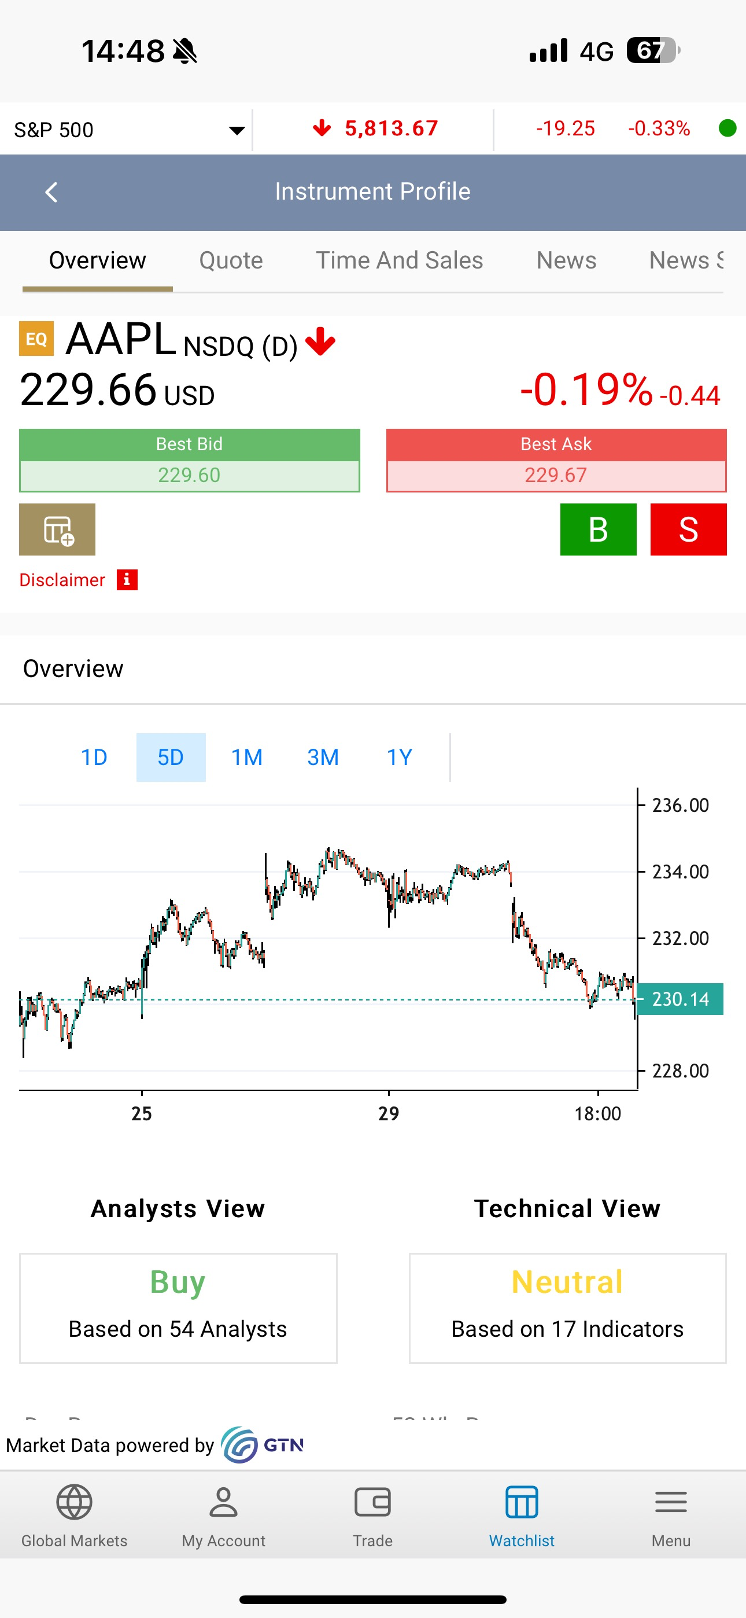
Task: Tap the 236.00 axis label
Action: click(681, 805)
